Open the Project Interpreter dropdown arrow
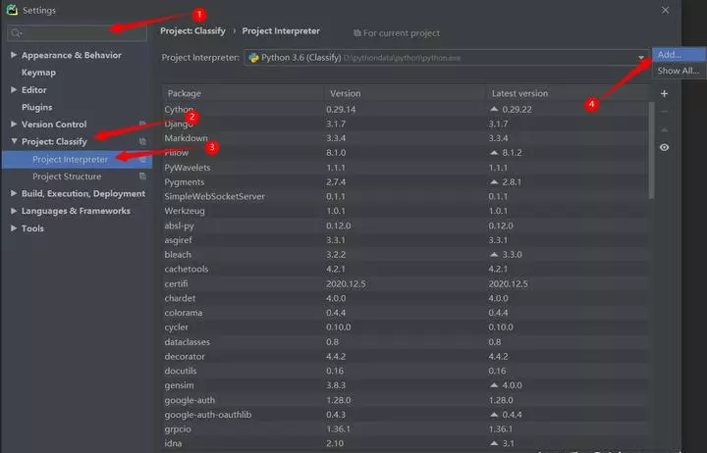Image resolution: width=707 pixels, height=453 pixels. coord(640,58)
